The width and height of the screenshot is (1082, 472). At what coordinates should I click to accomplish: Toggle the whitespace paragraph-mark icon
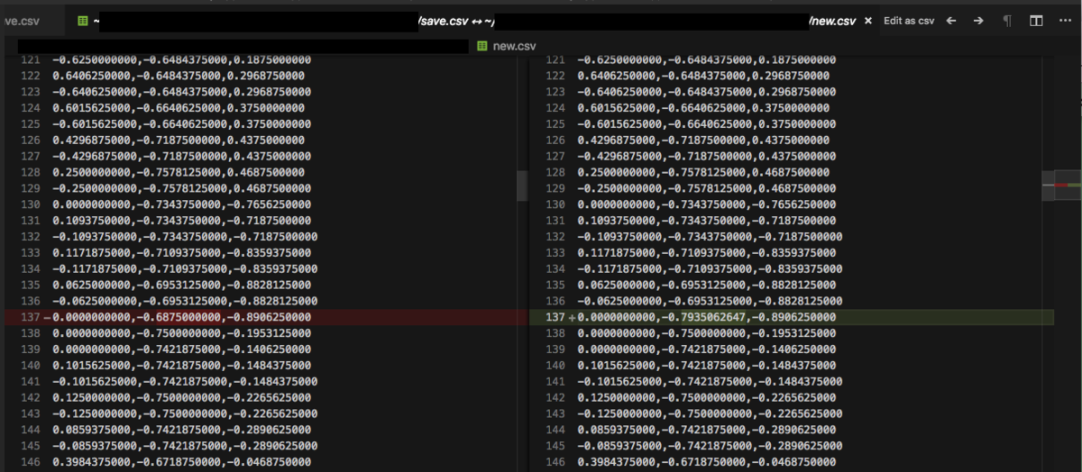point(1007,20)
